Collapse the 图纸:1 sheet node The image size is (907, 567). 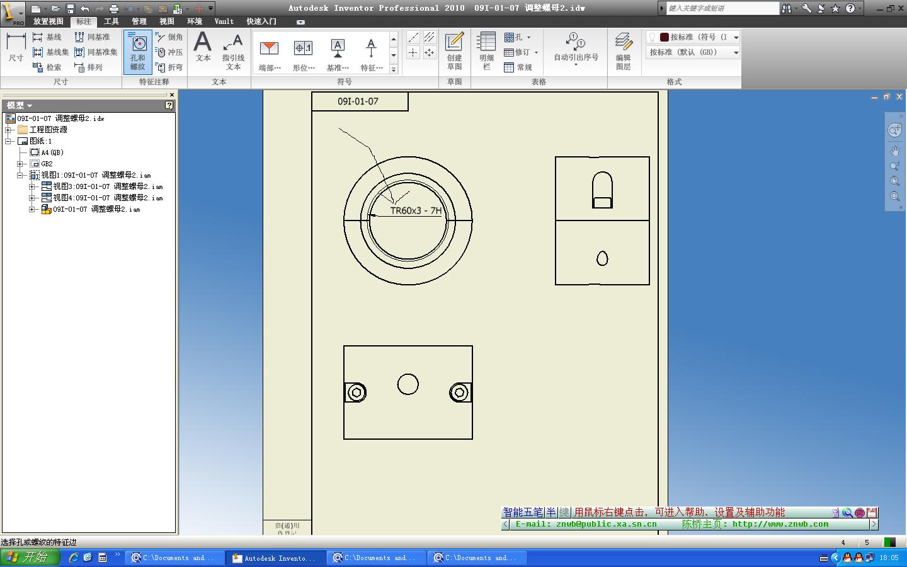pyautogui.click(x=9, y=141)
